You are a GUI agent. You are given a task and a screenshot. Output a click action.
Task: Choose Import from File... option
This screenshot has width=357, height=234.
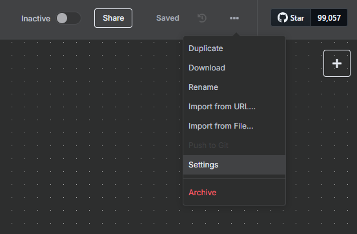(x=234, y=126)
